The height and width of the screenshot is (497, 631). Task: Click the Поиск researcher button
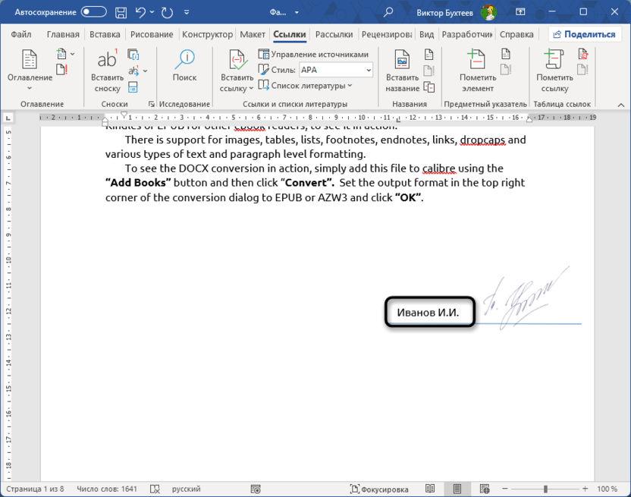pyautogui.click(x=185, y=66)
